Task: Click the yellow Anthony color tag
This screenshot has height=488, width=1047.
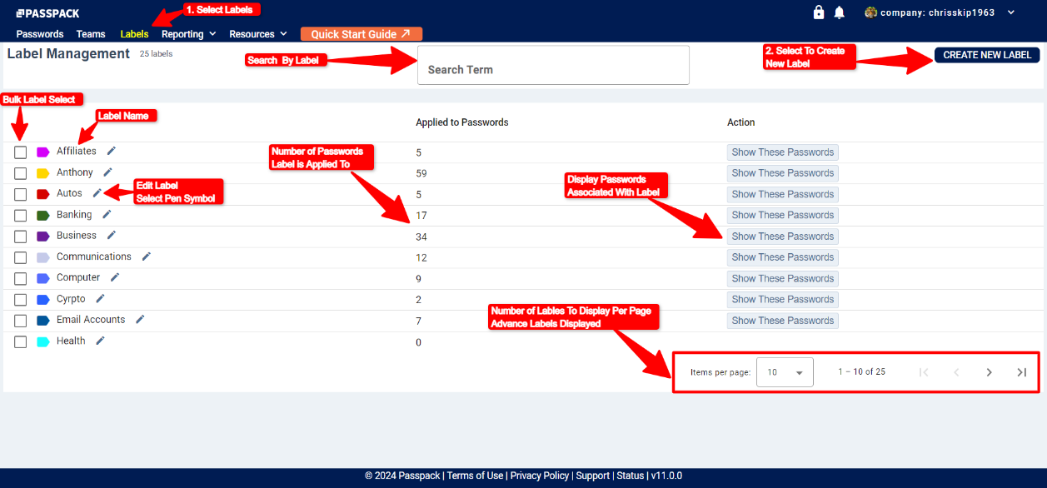Action: (x=43, y=173)
